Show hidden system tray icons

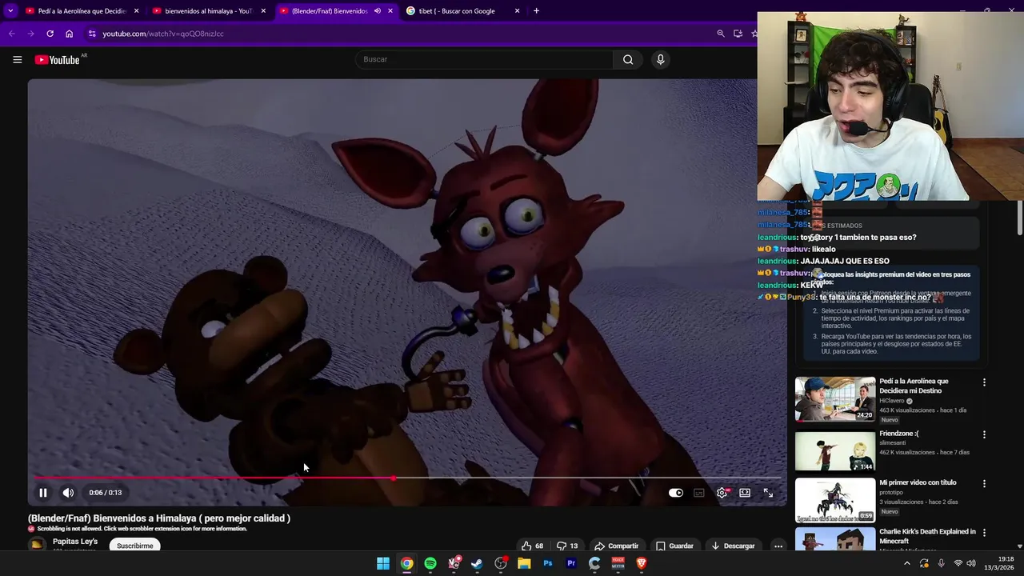click(x=906, y=563)
